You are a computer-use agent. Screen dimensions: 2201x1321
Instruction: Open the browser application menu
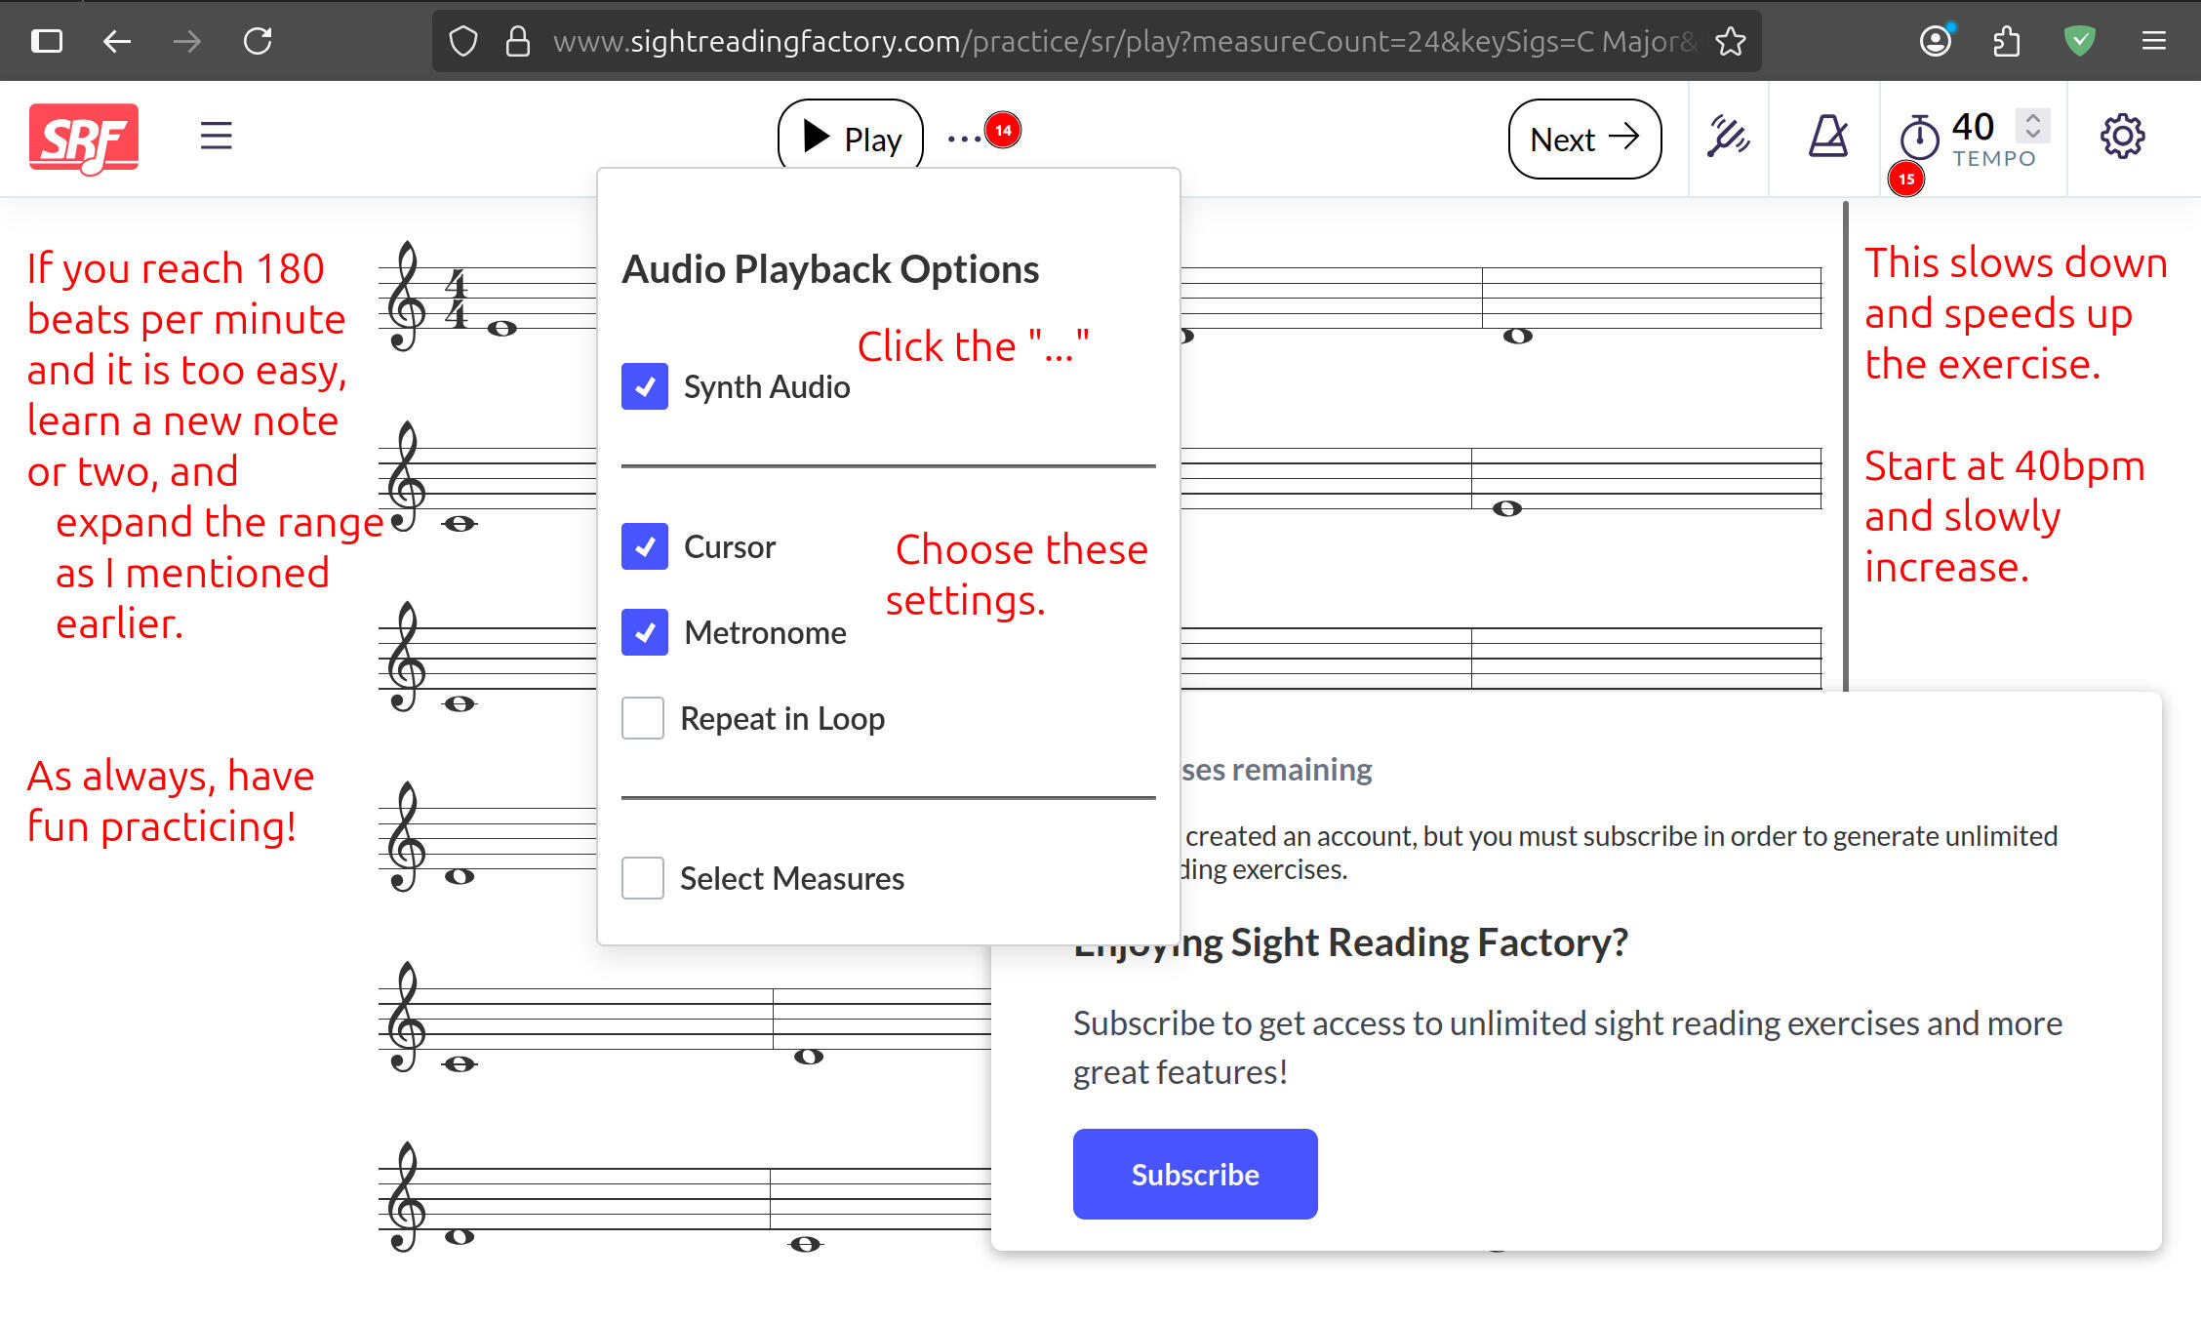point(2154,41)
